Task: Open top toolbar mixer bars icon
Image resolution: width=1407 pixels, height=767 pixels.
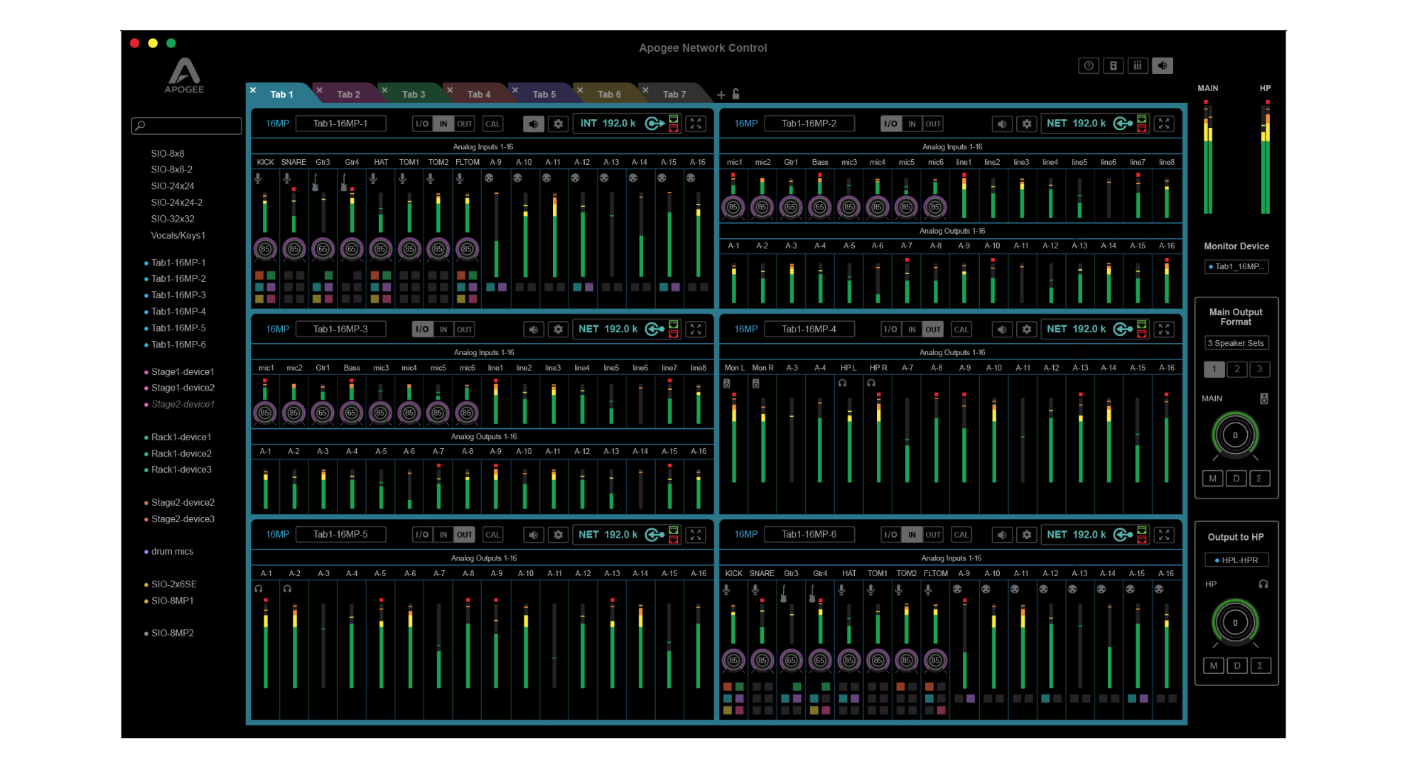Action: tap(1137, 66)
